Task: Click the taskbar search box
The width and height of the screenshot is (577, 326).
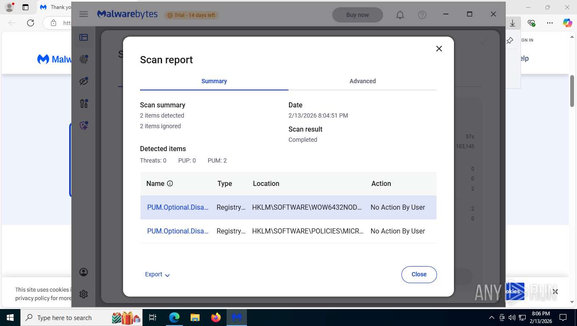Action: 81,318
